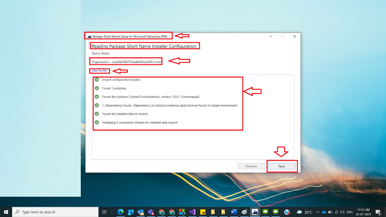Launch Microsoft Edge from the taskbar
386x217 pixels.
point(120,212)
